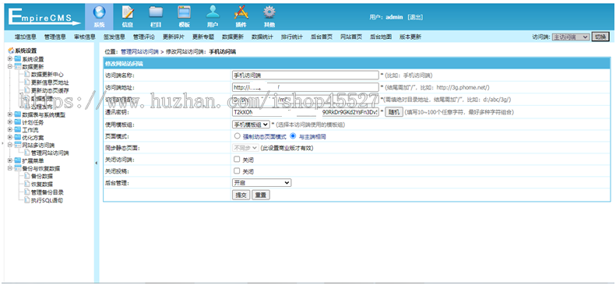Click folder icon next to 计划任务
The width and height of the screenshot is (616, 285).
(17, 122)
